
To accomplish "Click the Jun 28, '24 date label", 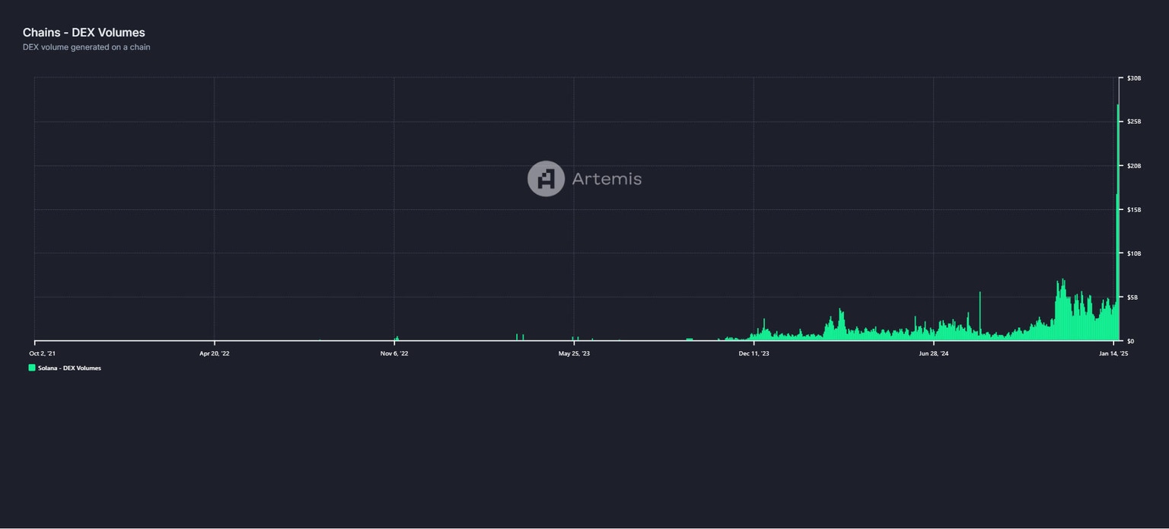I will click(932, 353).
